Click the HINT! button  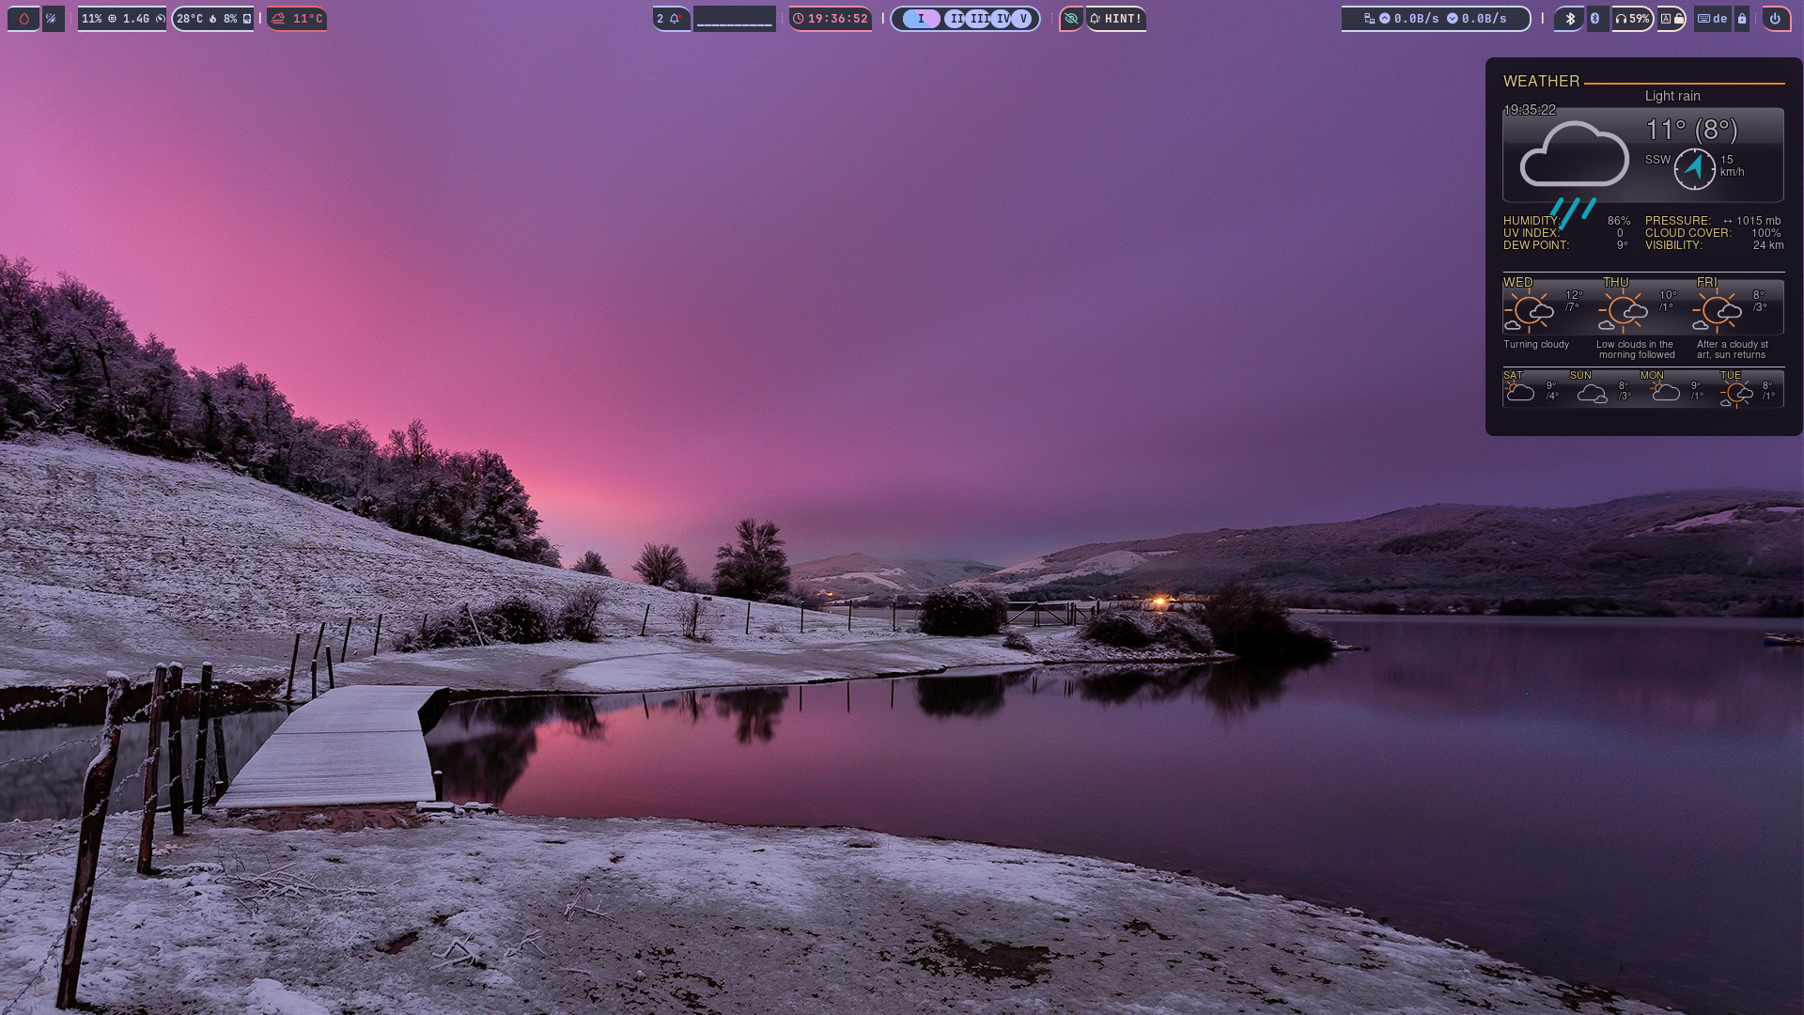point(1116,19)
